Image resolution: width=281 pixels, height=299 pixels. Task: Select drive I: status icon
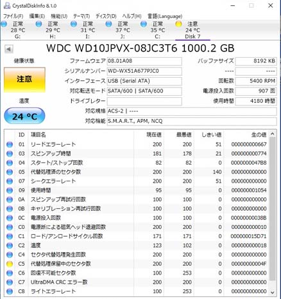pyautogui.click(x=74, y=24)
